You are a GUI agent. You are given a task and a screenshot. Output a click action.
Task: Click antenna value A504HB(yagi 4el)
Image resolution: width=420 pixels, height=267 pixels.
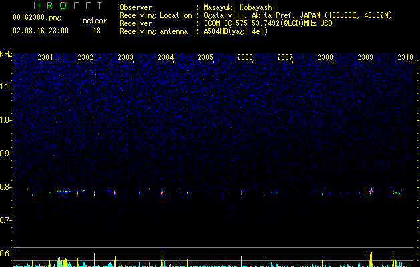click(x=236, y=31)
